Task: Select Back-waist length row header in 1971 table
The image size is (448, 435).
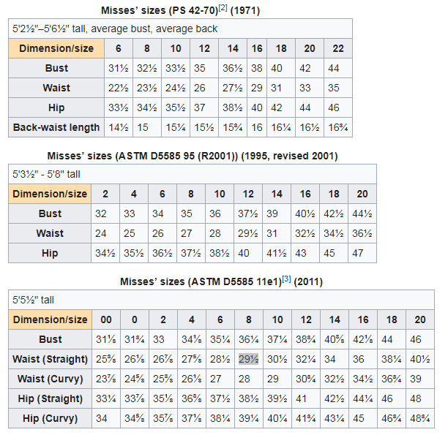Action: [56, 127]
